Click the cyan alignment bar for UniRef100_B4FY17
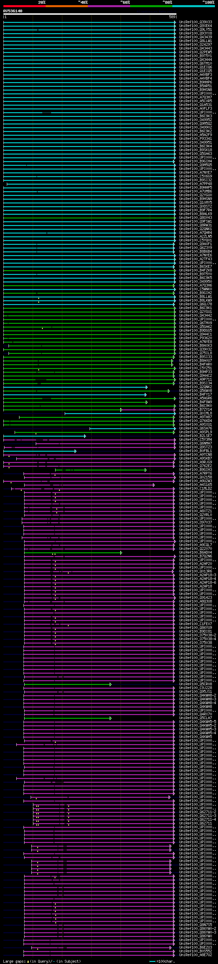Screen dimensions: 218x964 pyautogui.click(x=75, y=394)
